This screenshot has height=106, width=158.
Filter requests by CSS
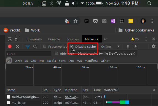(x=33, y=61)
